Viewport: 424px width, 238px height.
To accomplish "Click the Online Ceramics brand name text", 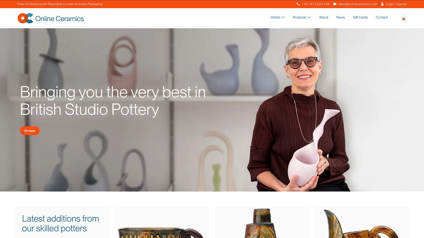I will [x=59, y=19].
